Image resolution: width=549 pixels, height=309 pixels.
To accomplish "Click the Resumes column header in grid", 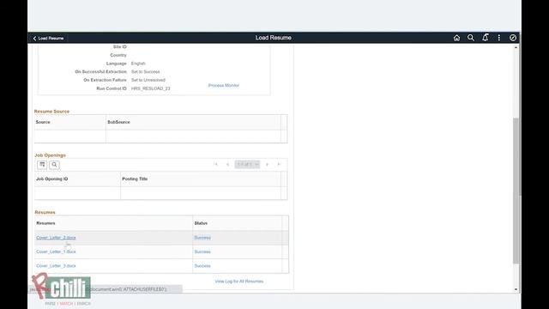I will 45,223.
